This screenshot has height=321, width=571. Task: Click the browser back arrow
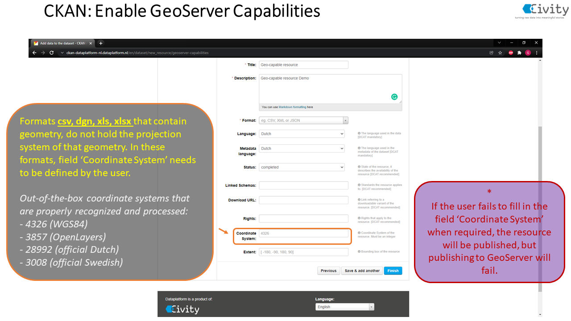(x=35, y=53)
